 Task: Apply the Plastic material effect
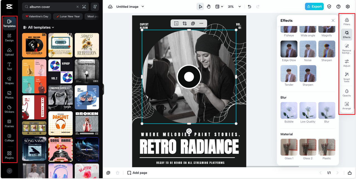(x=327, y=147)
